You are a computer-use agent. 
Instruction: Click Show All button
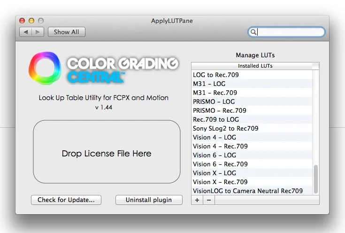click(x=67, y=32)
